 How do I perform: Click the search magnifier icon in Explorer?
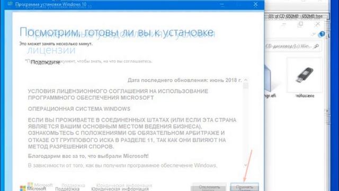[x=316, y=46]
